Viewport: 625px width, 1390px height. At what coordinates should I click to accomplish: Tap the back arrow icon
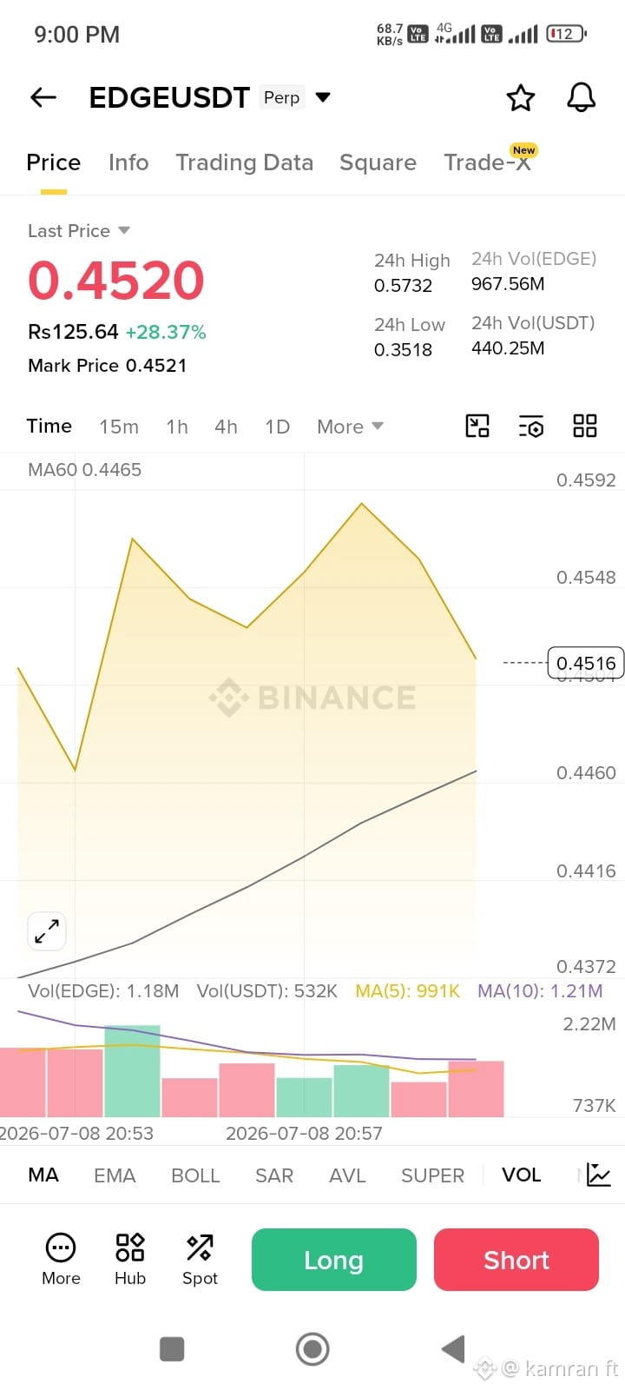(43, 97)
